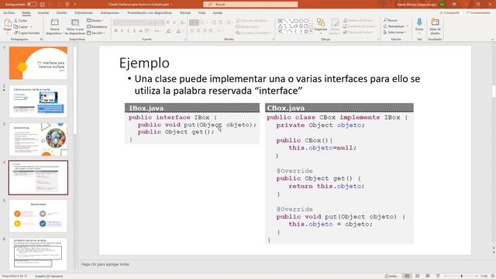Click the Copiar button
The image size is (496, 279).
[x=21, y=26]
